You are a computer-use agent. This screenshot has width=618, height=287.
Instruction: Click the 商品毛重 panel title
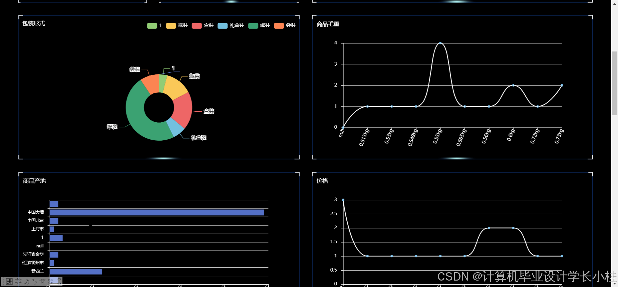point(328,24)
